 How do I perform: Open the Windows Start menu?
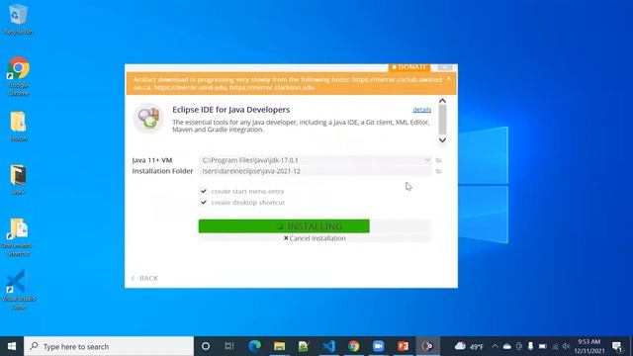click(12, 346)
